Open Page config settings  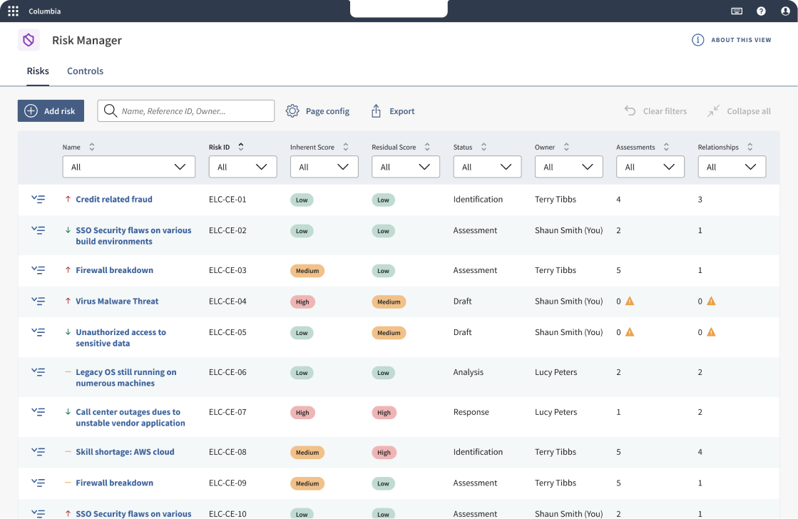coord(317,111)
